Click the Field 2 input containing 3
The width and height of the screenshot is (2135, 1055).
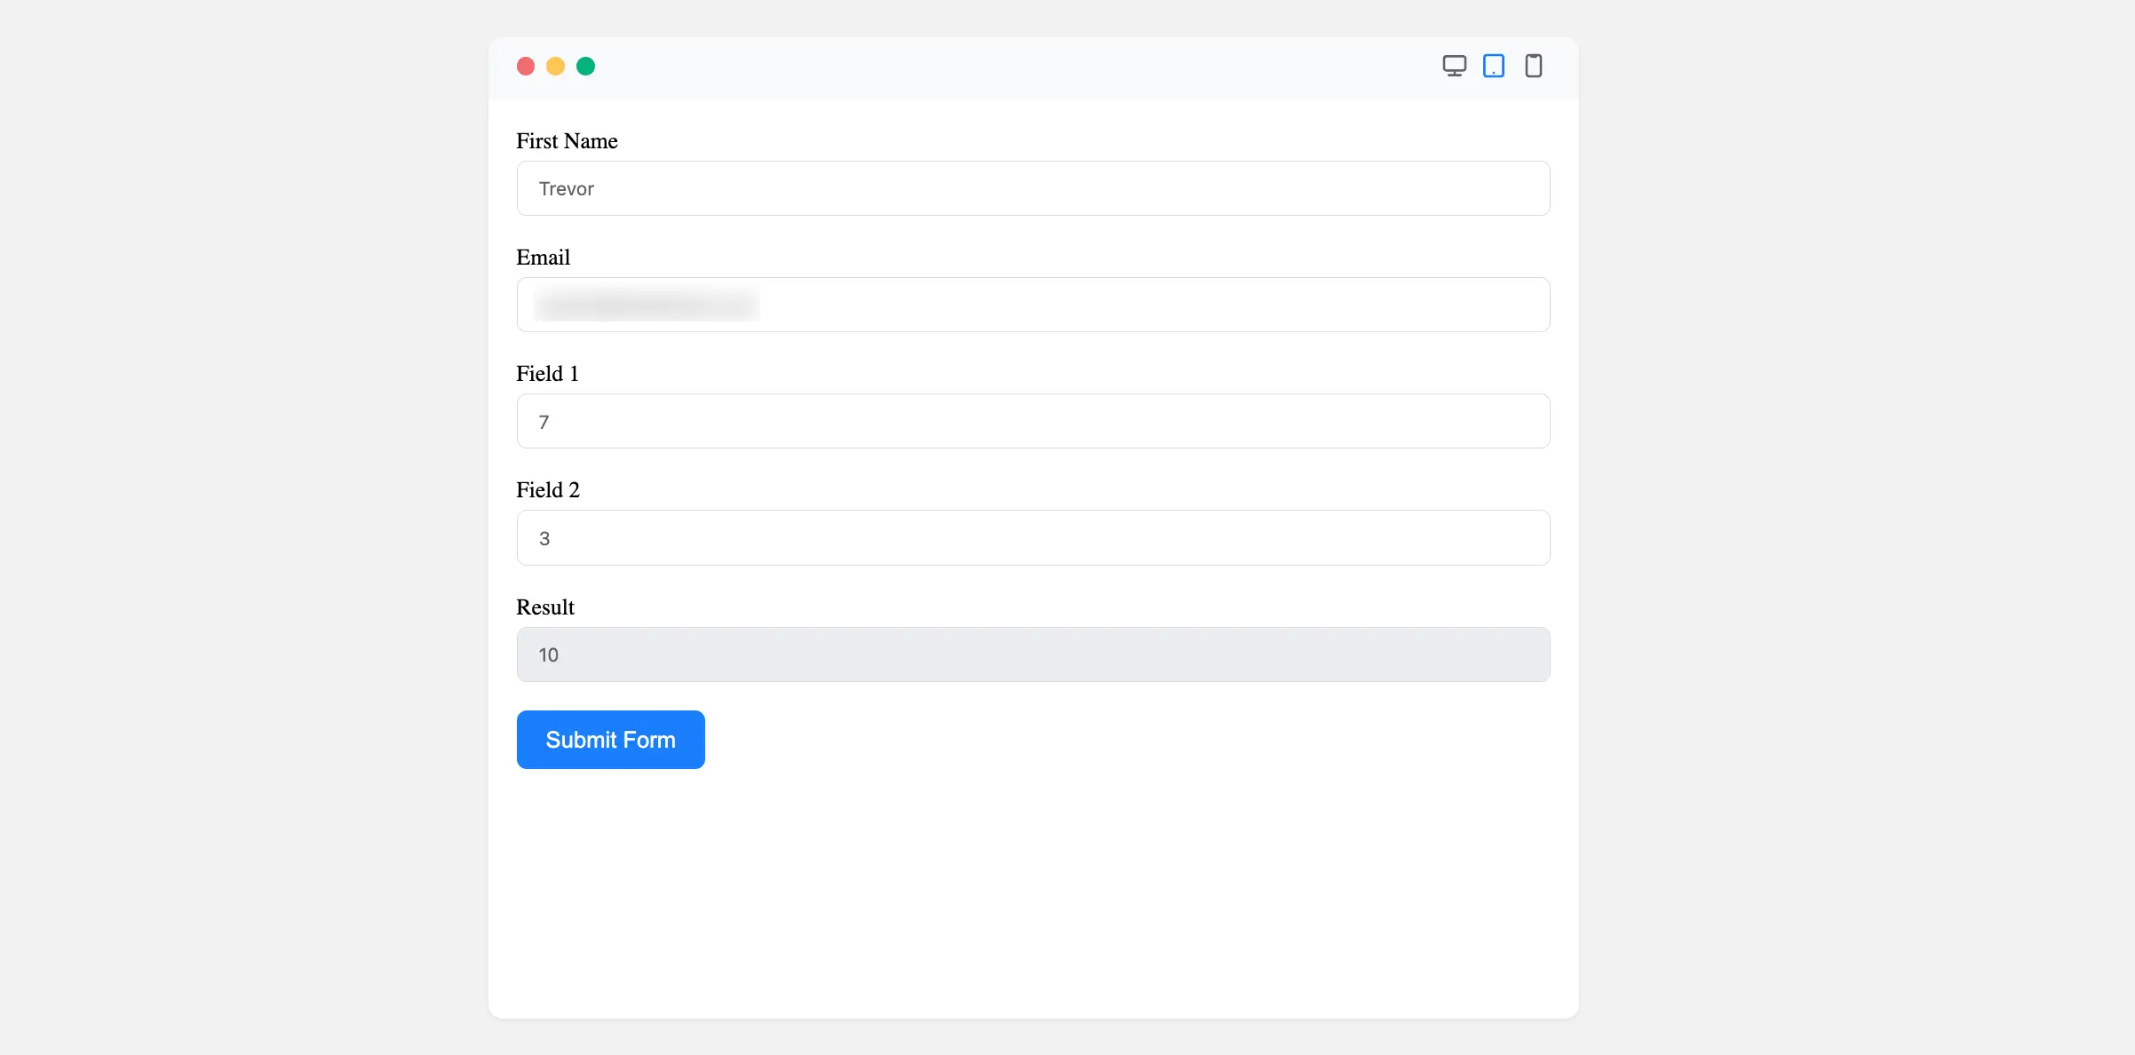tap(1033, 537)
